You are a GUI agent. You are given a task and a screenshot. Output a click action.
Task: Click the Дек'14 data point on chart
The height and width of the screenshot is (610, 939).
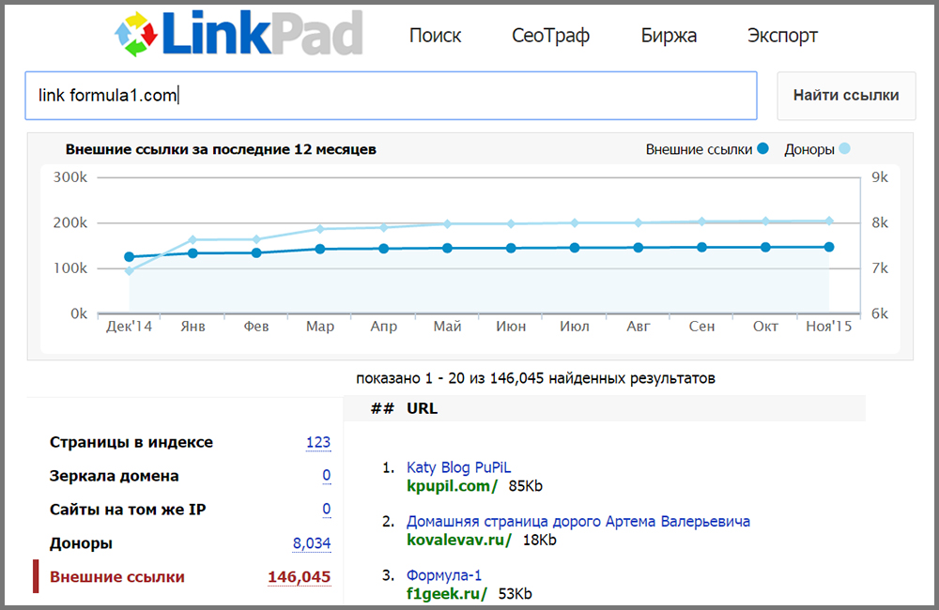click(x=130, y=256)
